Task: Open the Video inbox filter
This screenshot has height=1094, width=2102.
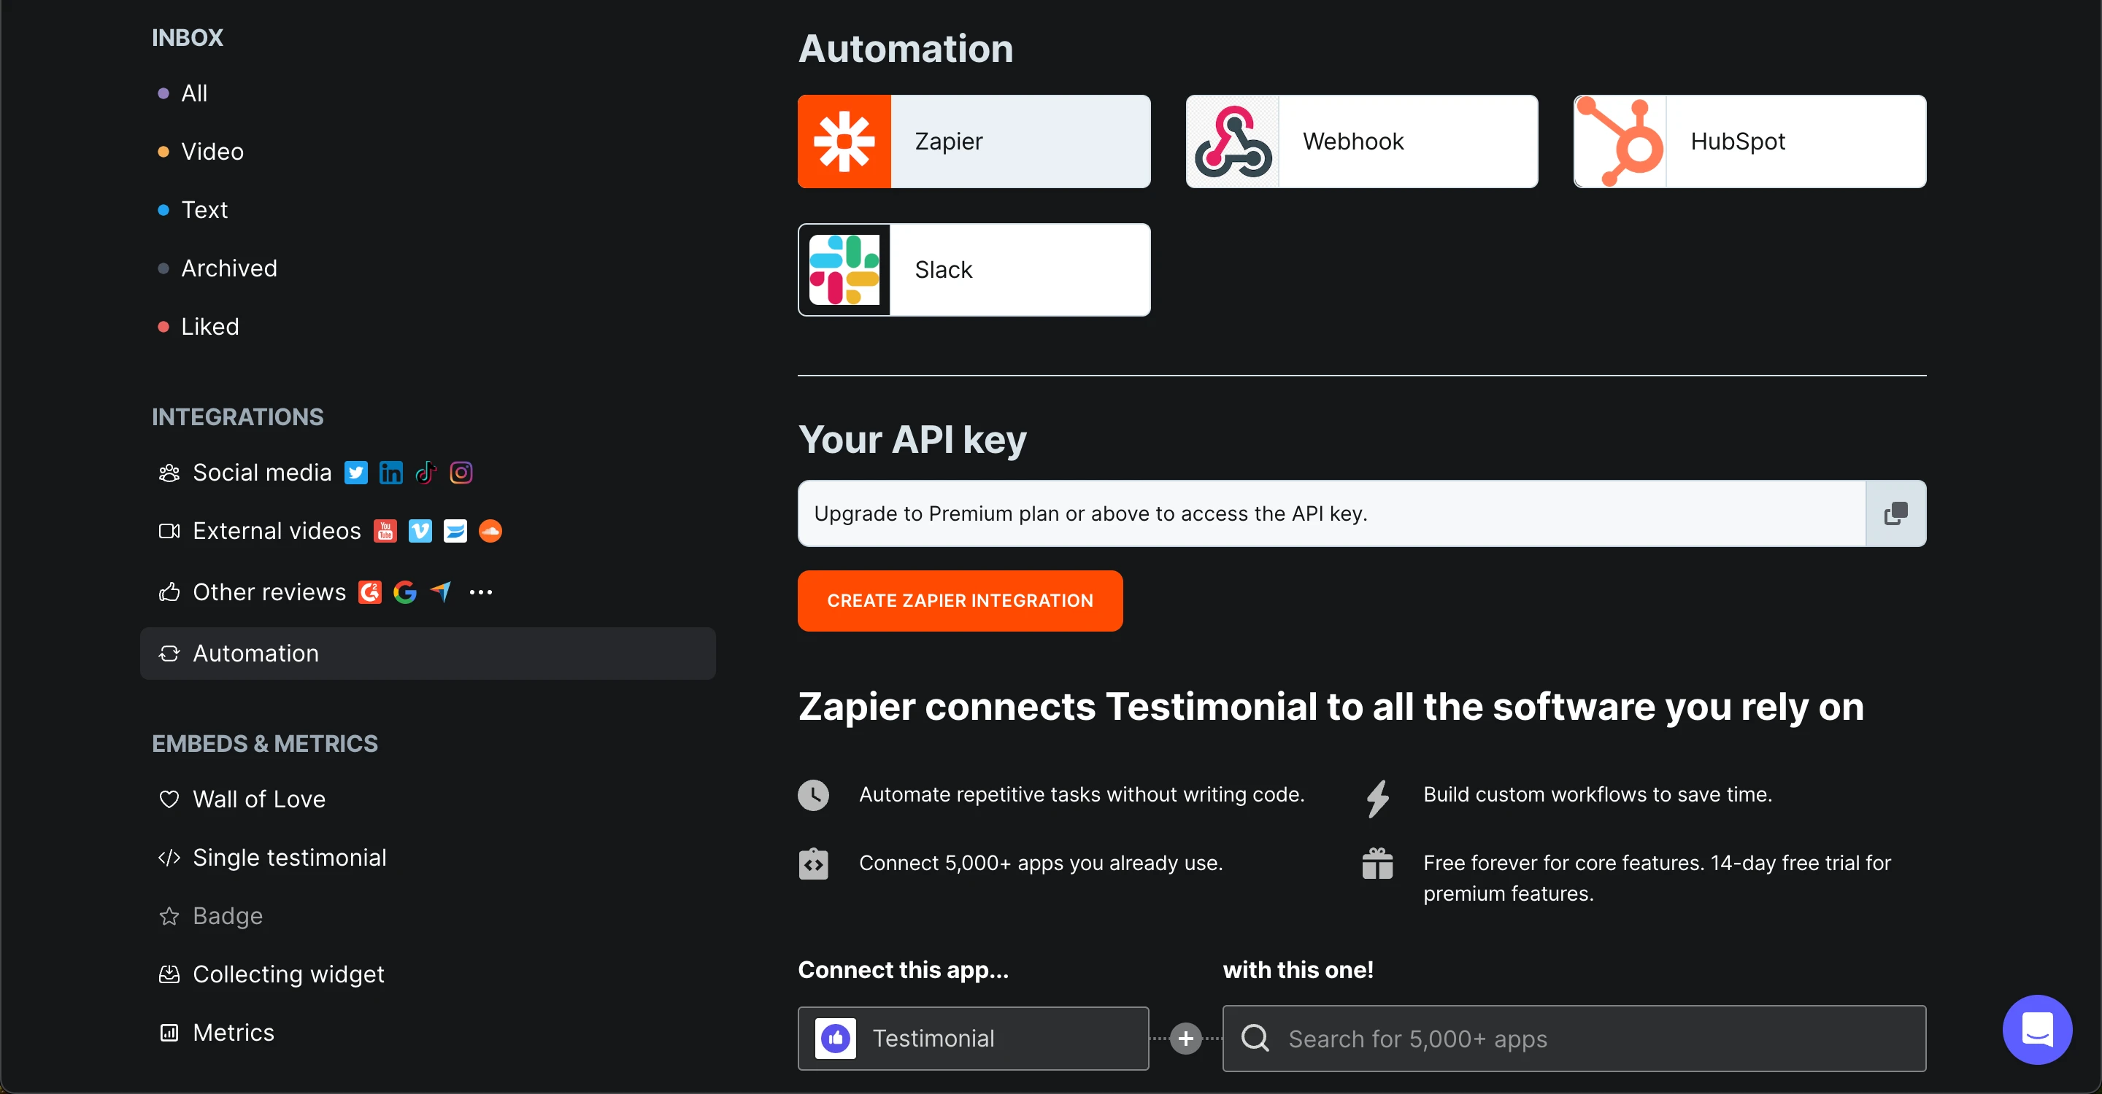Action: coord(212,152)
